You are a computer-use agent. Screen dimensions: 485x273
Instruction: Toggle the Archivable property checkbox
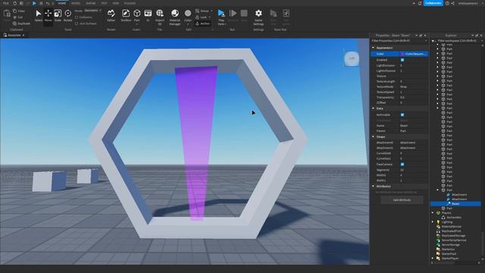402,115
